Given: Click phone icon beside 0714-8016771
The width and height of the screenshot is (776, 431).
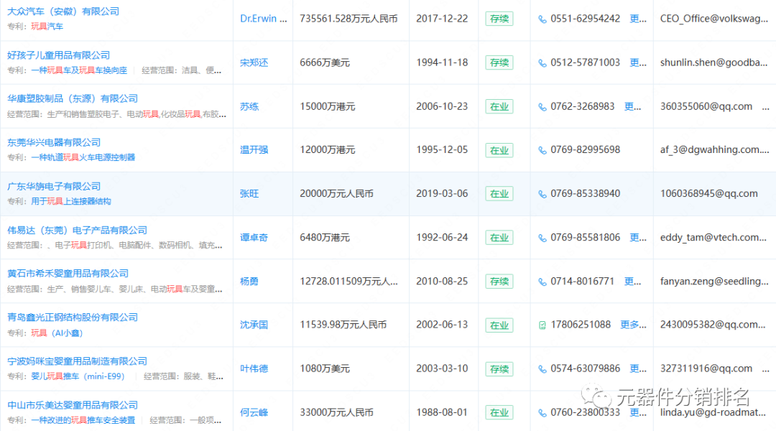Looking at the screenshot, I should pyautogui.click(x=542, y=282).
